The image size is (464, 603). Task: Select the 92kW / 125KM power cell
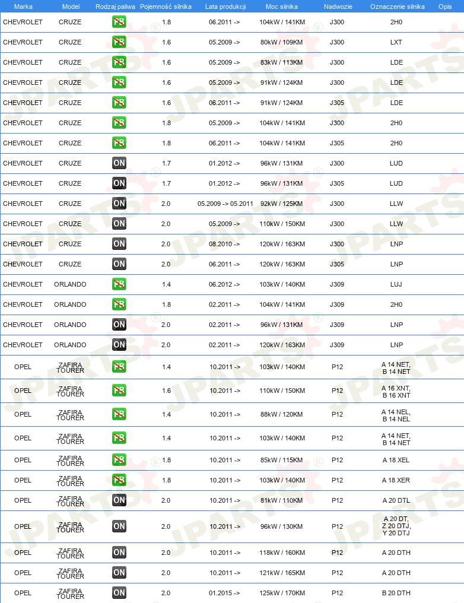tap(281, 204)
